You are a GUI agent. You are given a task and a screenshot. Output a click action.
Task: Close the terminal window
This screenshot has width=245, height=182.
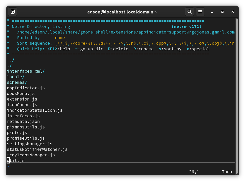[x=233, y=12]
